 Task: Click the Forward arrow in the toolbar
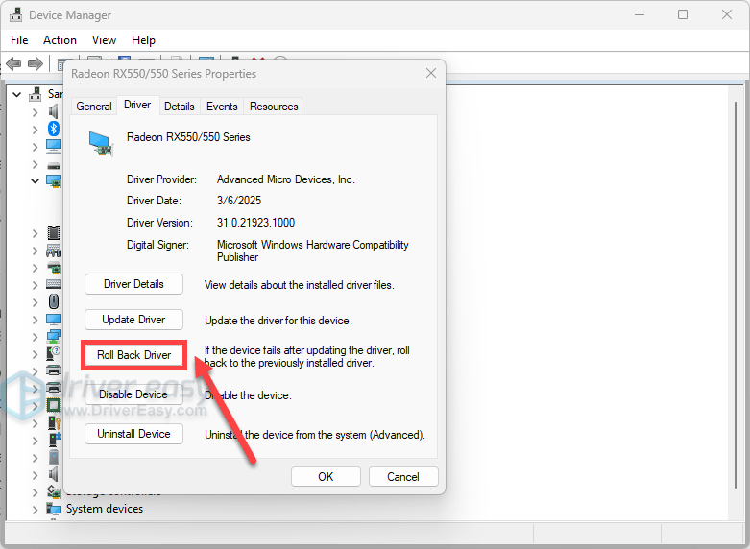(x=36, y=63)
